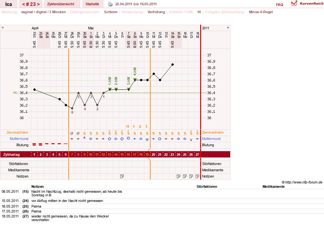The image size is (324, 235).
Task: Click the Verhütung setting value
Action: coord(156,12)
